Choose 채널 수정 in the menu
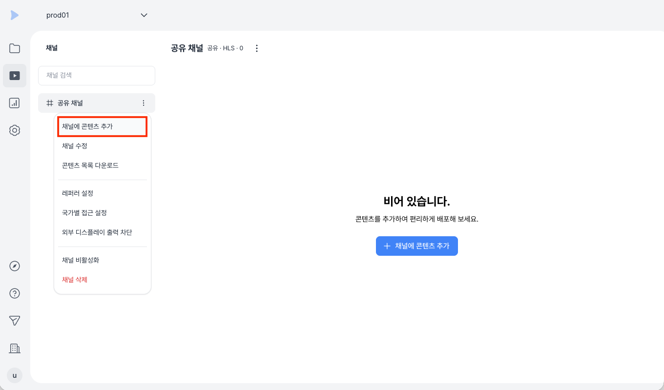This screenshot has width=664, height=390. [x=103, y=146]
